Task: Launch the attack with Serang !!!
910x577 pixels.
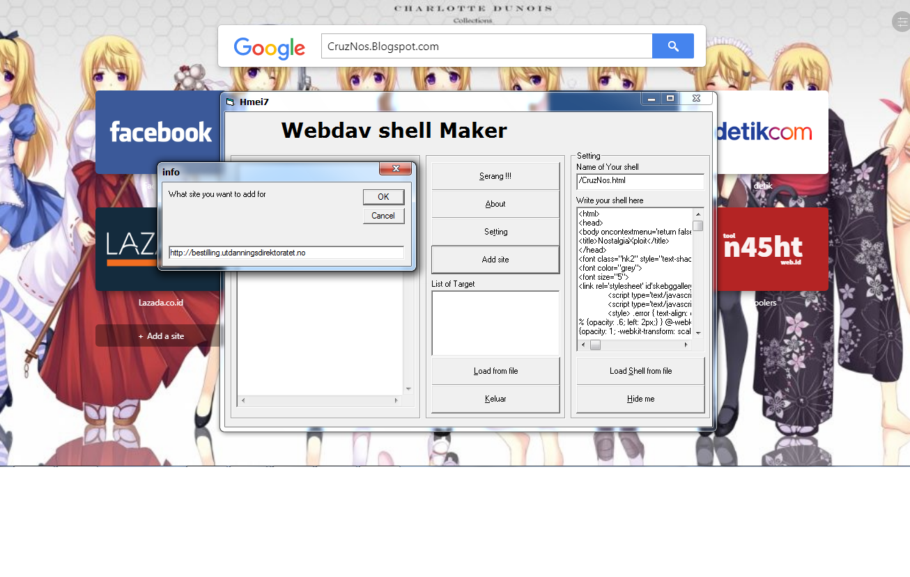Action: pos(495,176)
